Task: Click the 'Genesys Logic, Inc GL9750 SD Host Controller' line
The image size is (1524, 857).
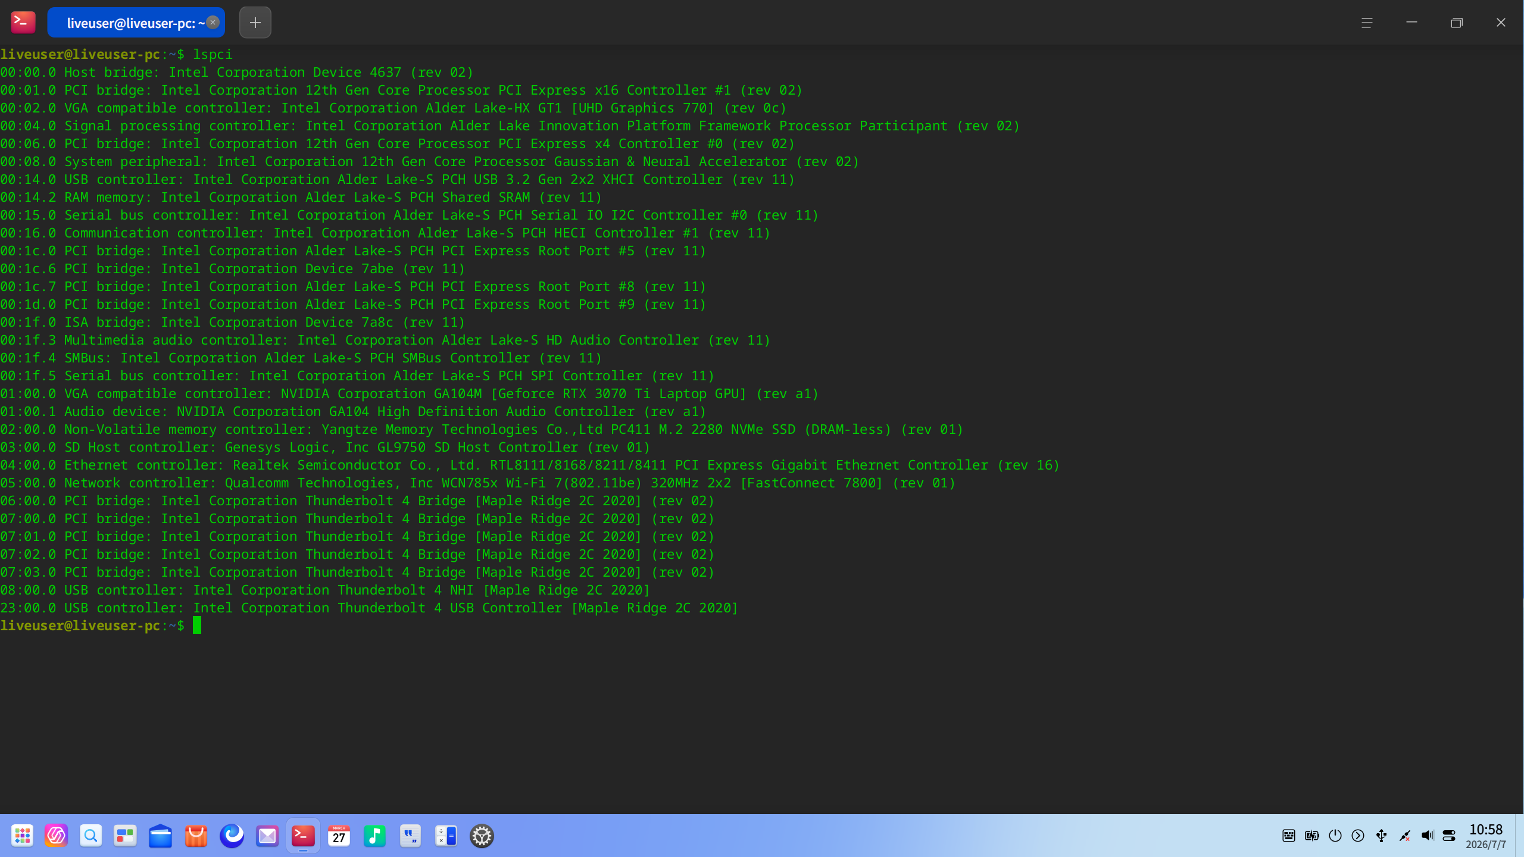Action: (x=325, y=448)
